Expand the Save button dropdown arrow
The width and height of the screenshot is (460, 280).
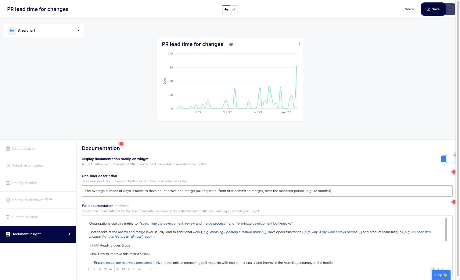[x=450, y=9]
